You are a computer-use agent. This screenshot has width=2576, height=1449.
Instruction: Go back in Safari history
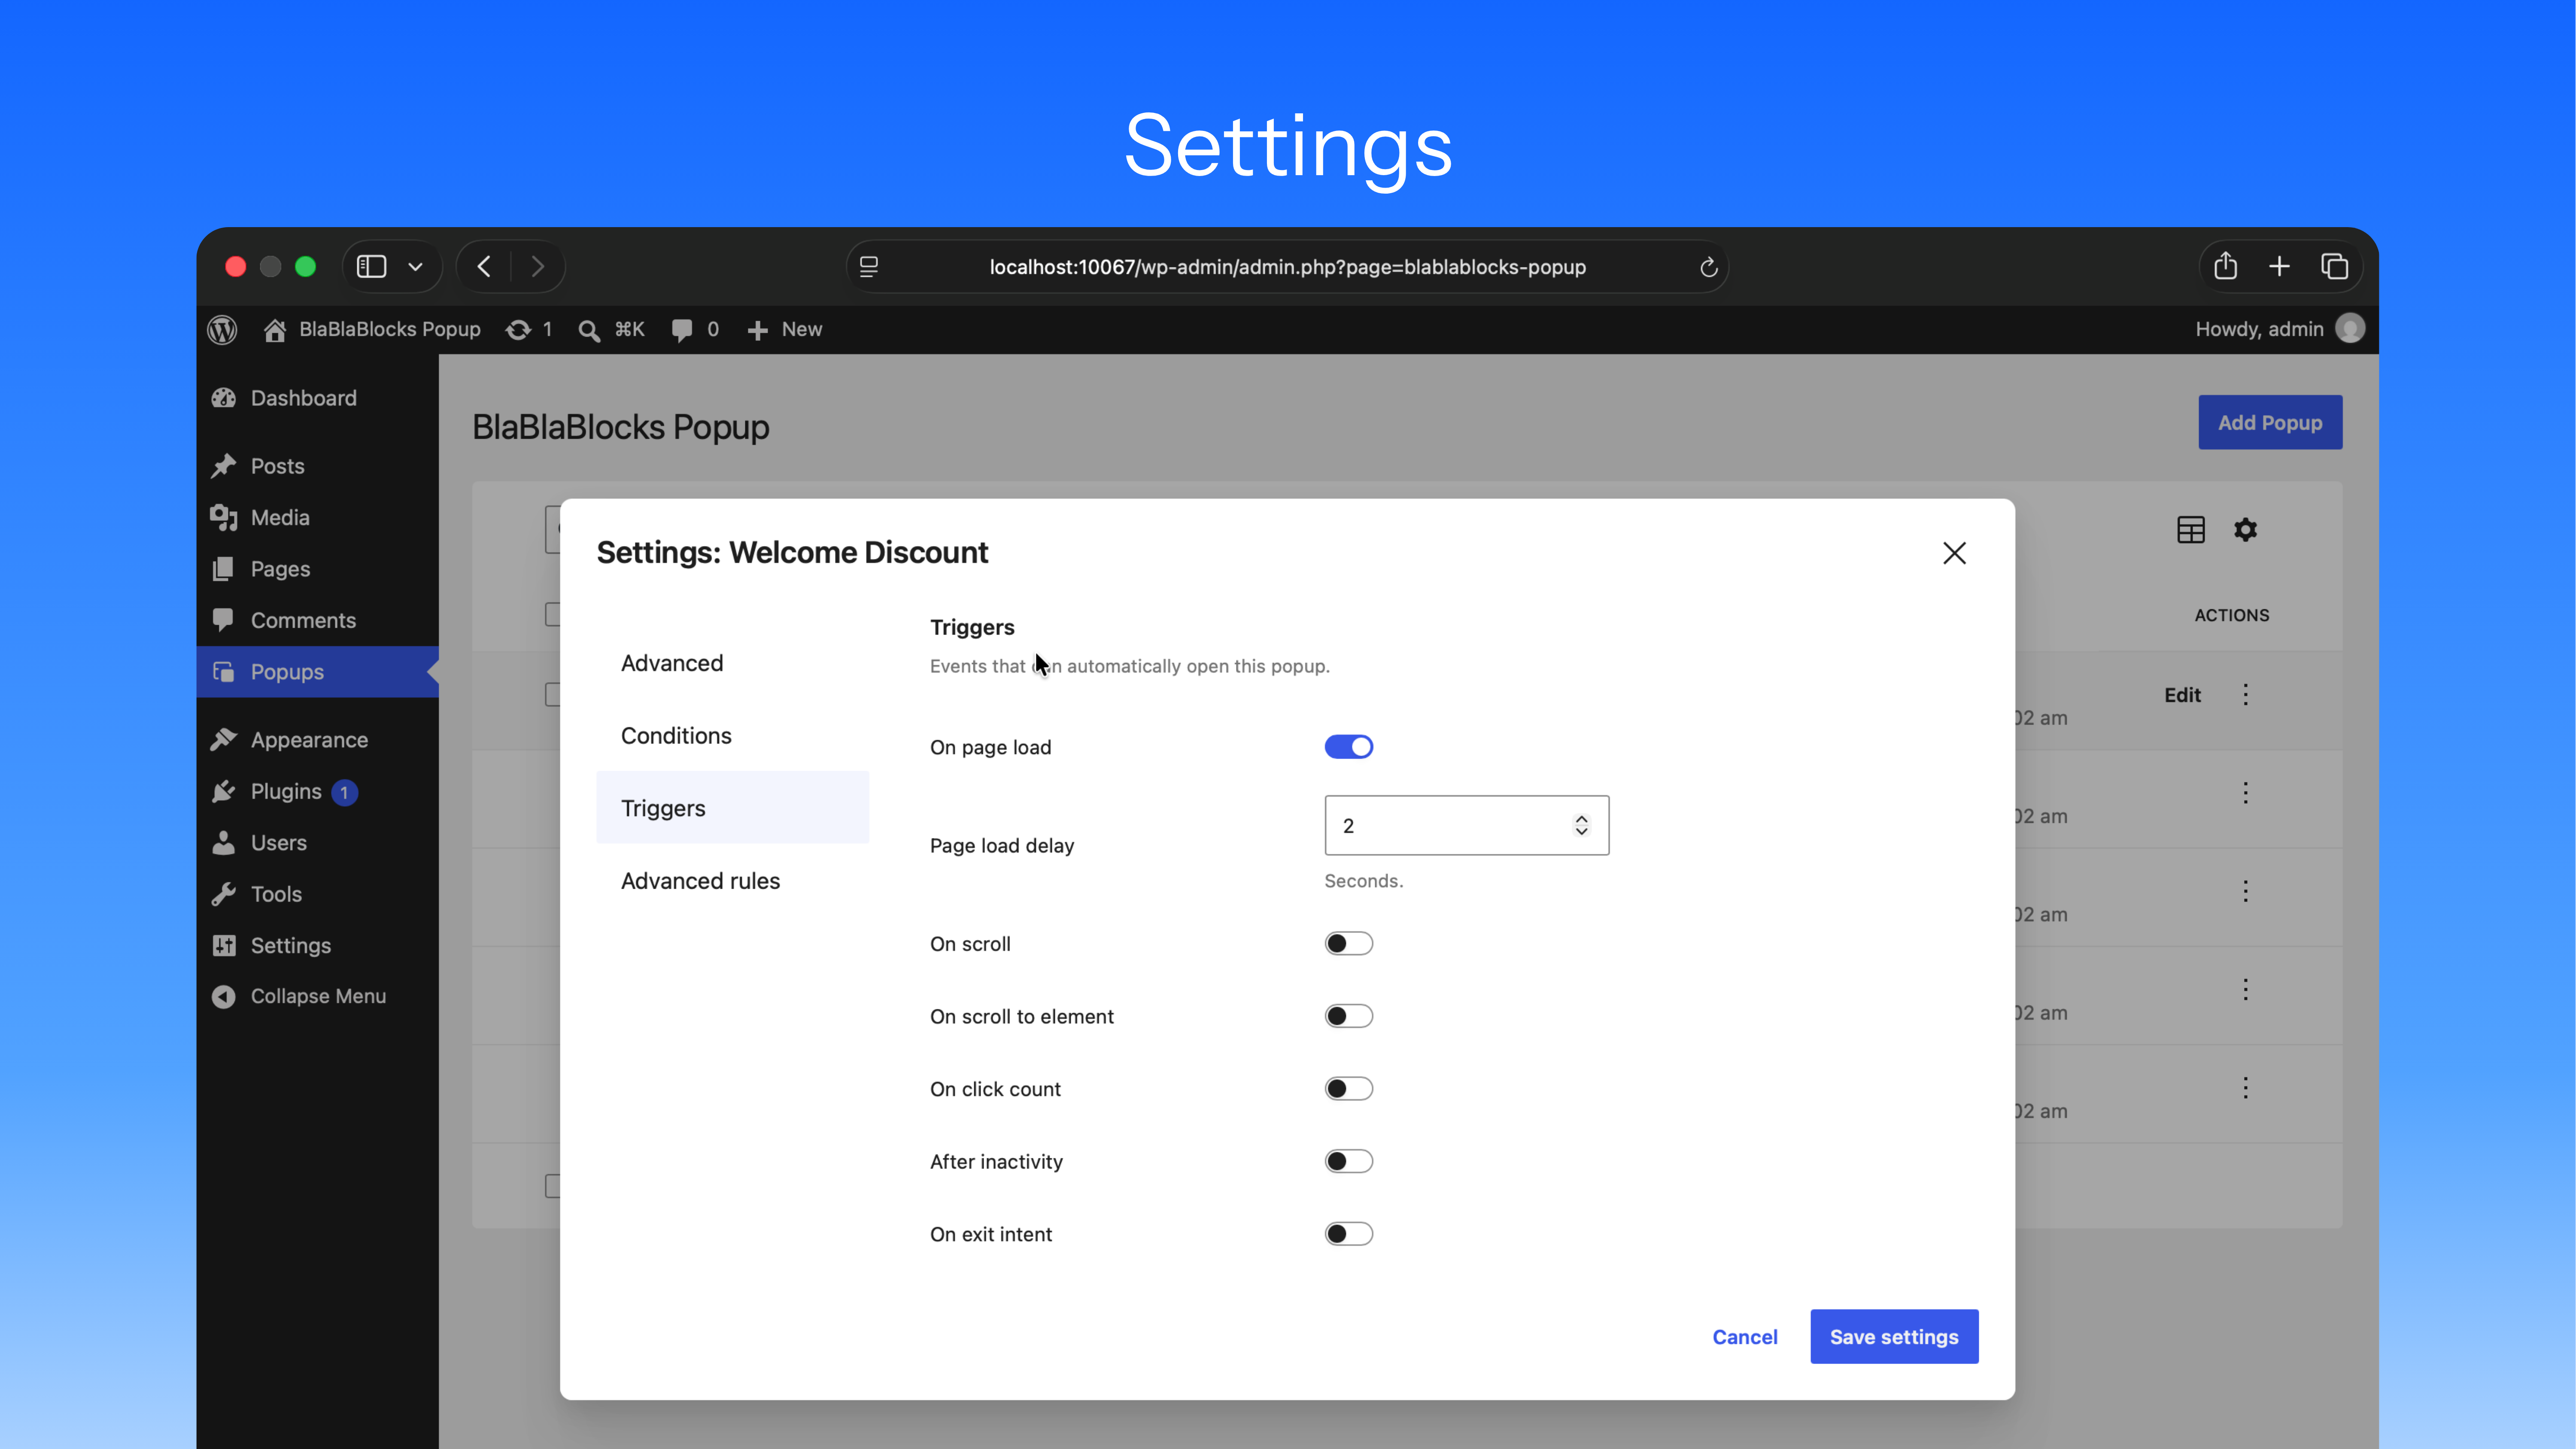click(484, 266)
